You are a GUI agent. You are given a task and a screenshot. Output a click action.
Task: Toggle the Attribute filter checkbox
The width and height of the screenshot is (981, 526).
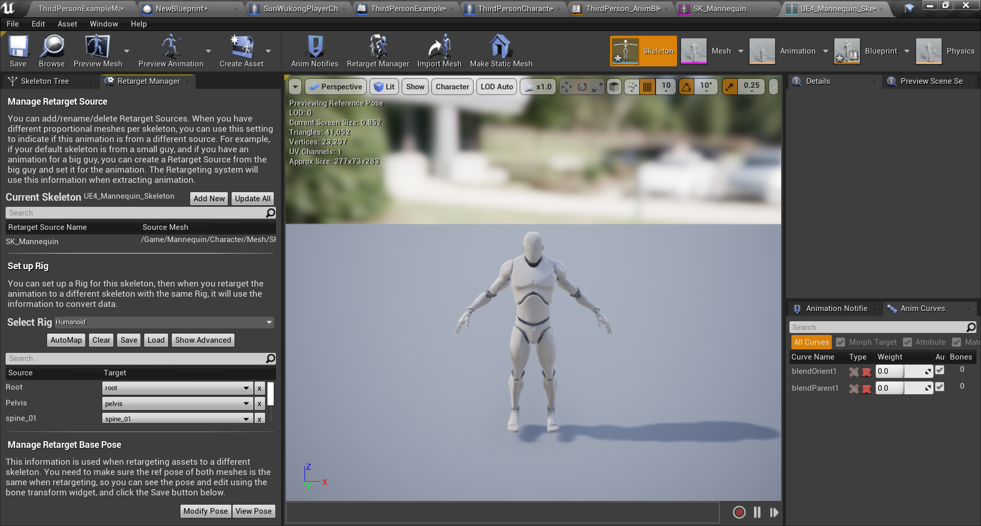tap(907, 342)
